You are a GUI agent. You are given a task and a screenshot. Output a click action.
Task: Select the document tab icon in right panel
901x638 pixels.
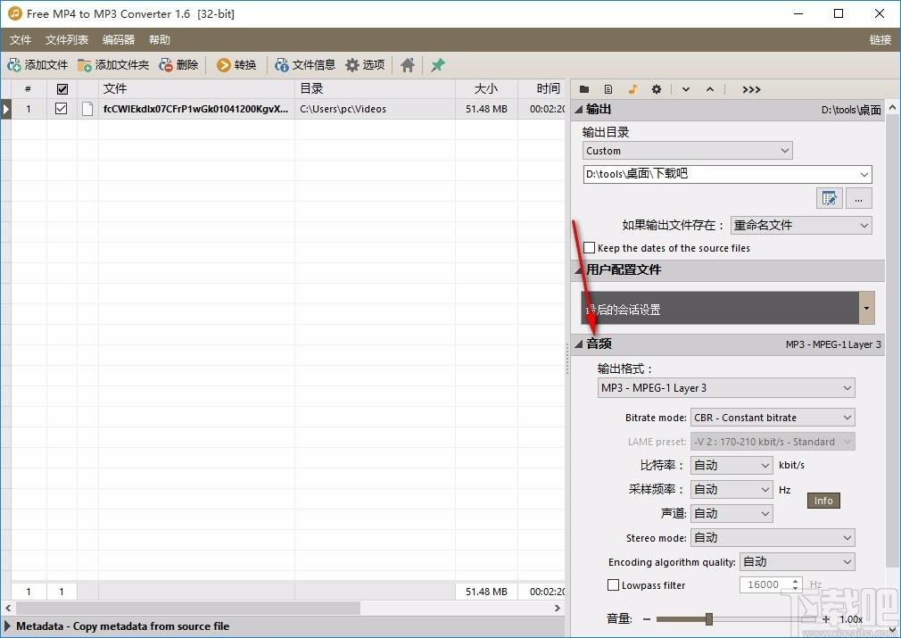pyautogui.click(x=608, y=89)
